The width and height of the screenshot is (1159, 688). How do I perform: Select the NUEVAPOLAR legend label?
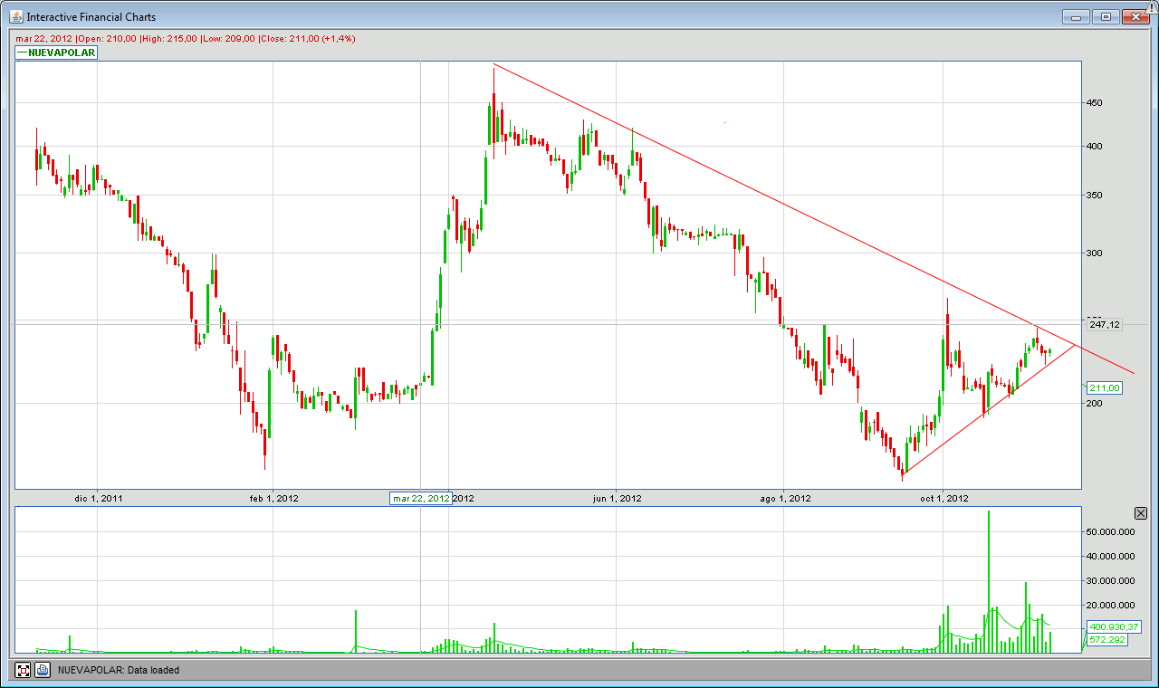[x=57, y=53]
